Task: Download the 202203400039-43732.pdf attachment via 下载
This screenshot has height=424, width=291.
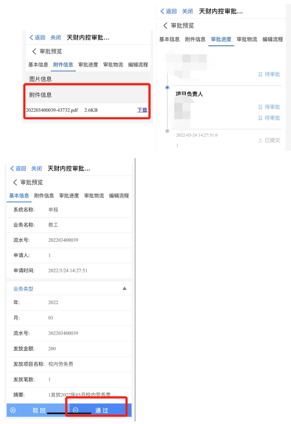Action: (142, 110)
